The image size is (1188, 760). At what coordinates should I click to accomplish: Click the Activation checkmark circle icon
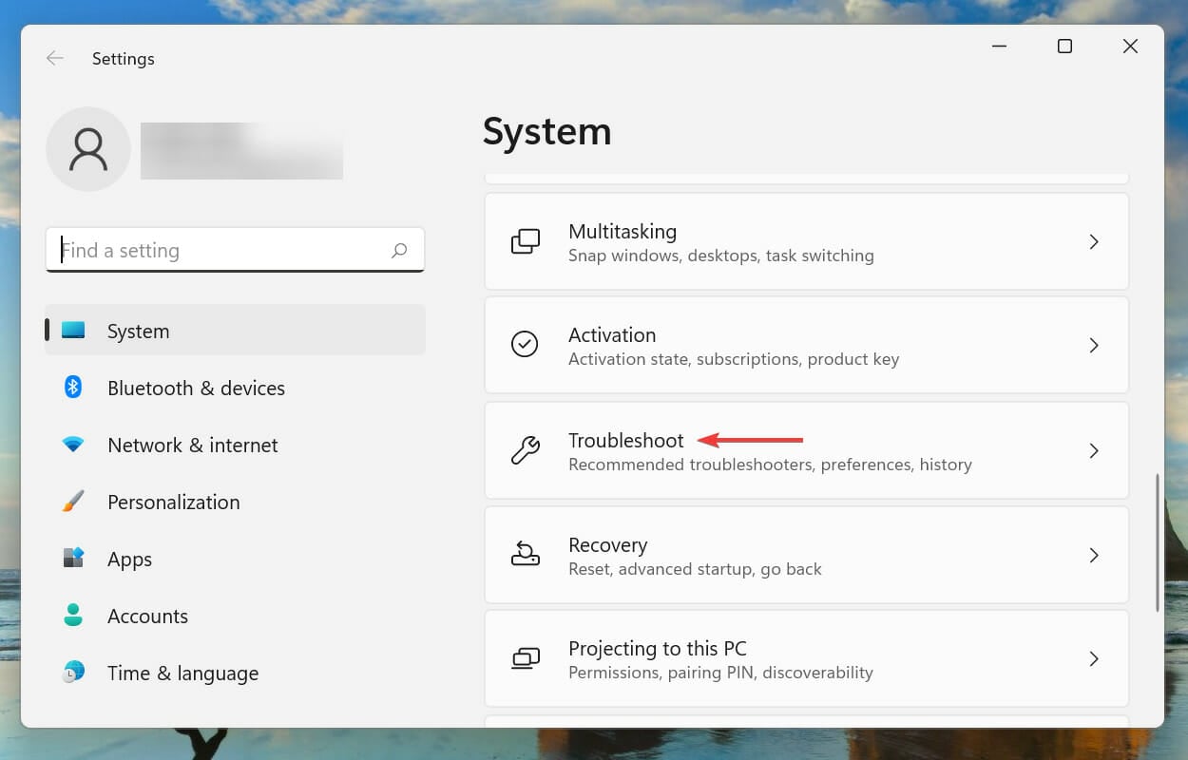pos(525,345)
